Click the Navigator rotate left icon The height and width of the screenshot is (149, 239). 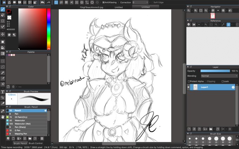[x=213, y=10]
